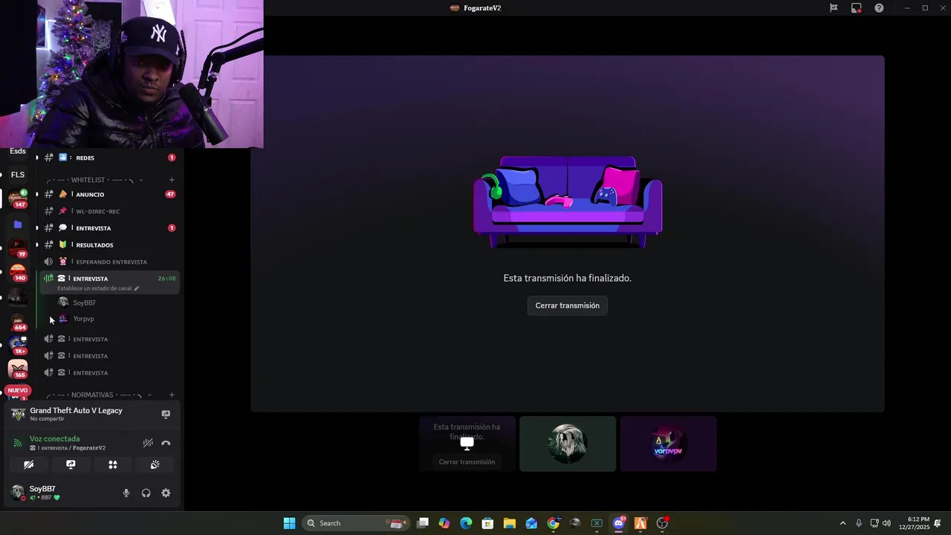951x535 pixels.
Task: Open Discord help icon
Action: tap(879, 8)
